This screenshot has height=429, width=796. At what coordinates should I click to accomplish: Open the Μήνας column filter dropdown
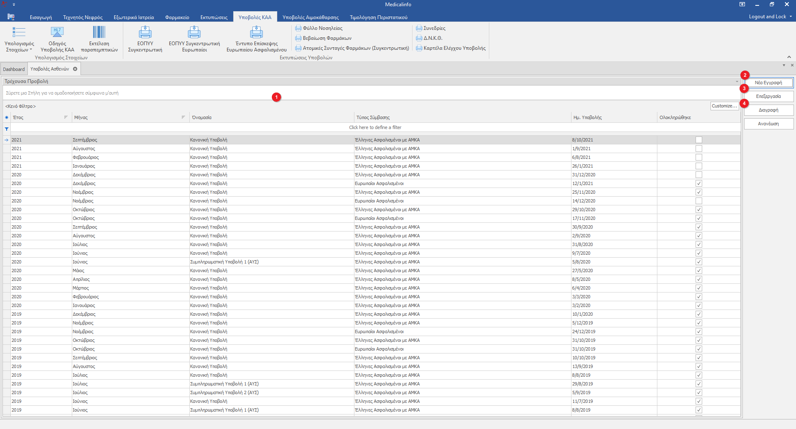pyautogui.click(x=183, y=117)
